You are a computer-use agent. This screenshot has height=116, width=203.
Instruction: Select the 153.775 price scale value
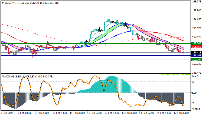tap(197, 28)
